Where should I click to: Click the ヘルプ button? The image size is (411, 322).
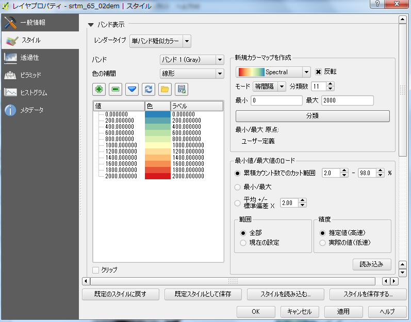click(x=387, y=312)
